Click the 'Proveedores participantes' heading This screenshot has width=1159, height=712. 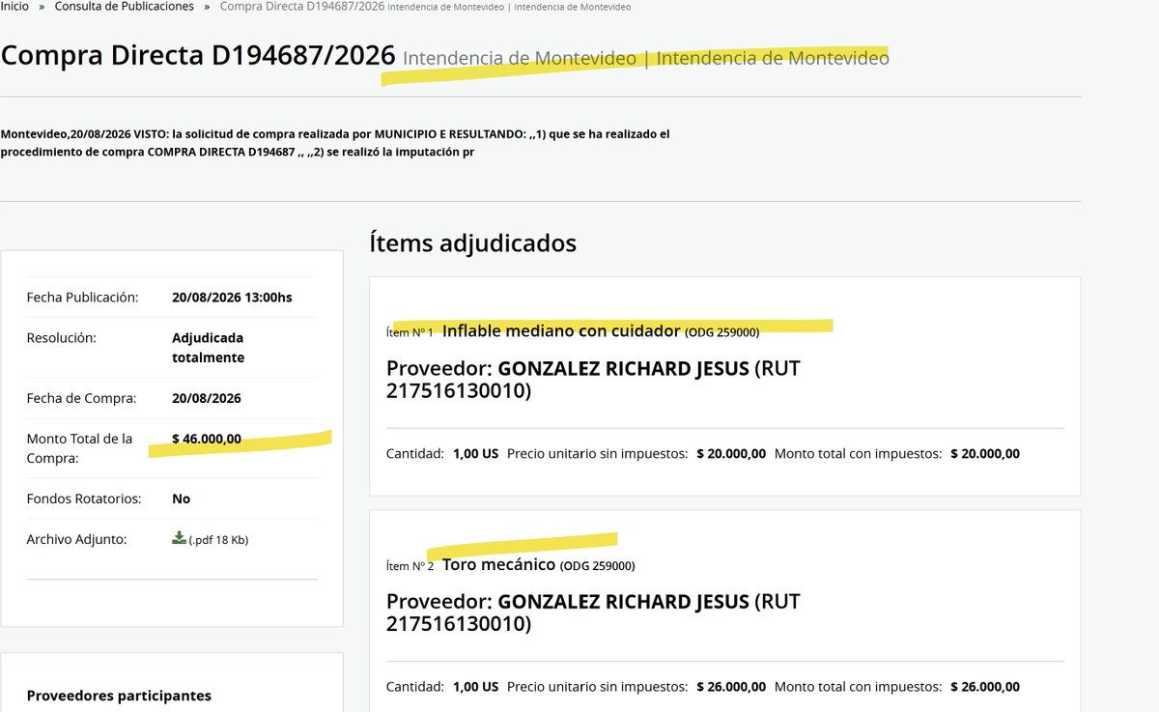click(x=119, y=696)
